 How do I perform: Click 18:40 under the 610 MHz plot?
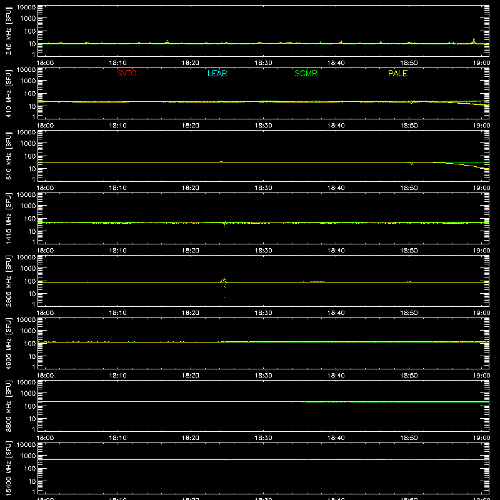click(x=336, y=188)
